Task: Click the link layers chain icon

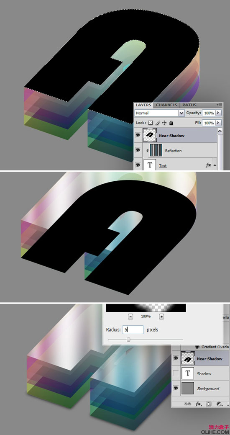Action: click(x=188, y=404)
